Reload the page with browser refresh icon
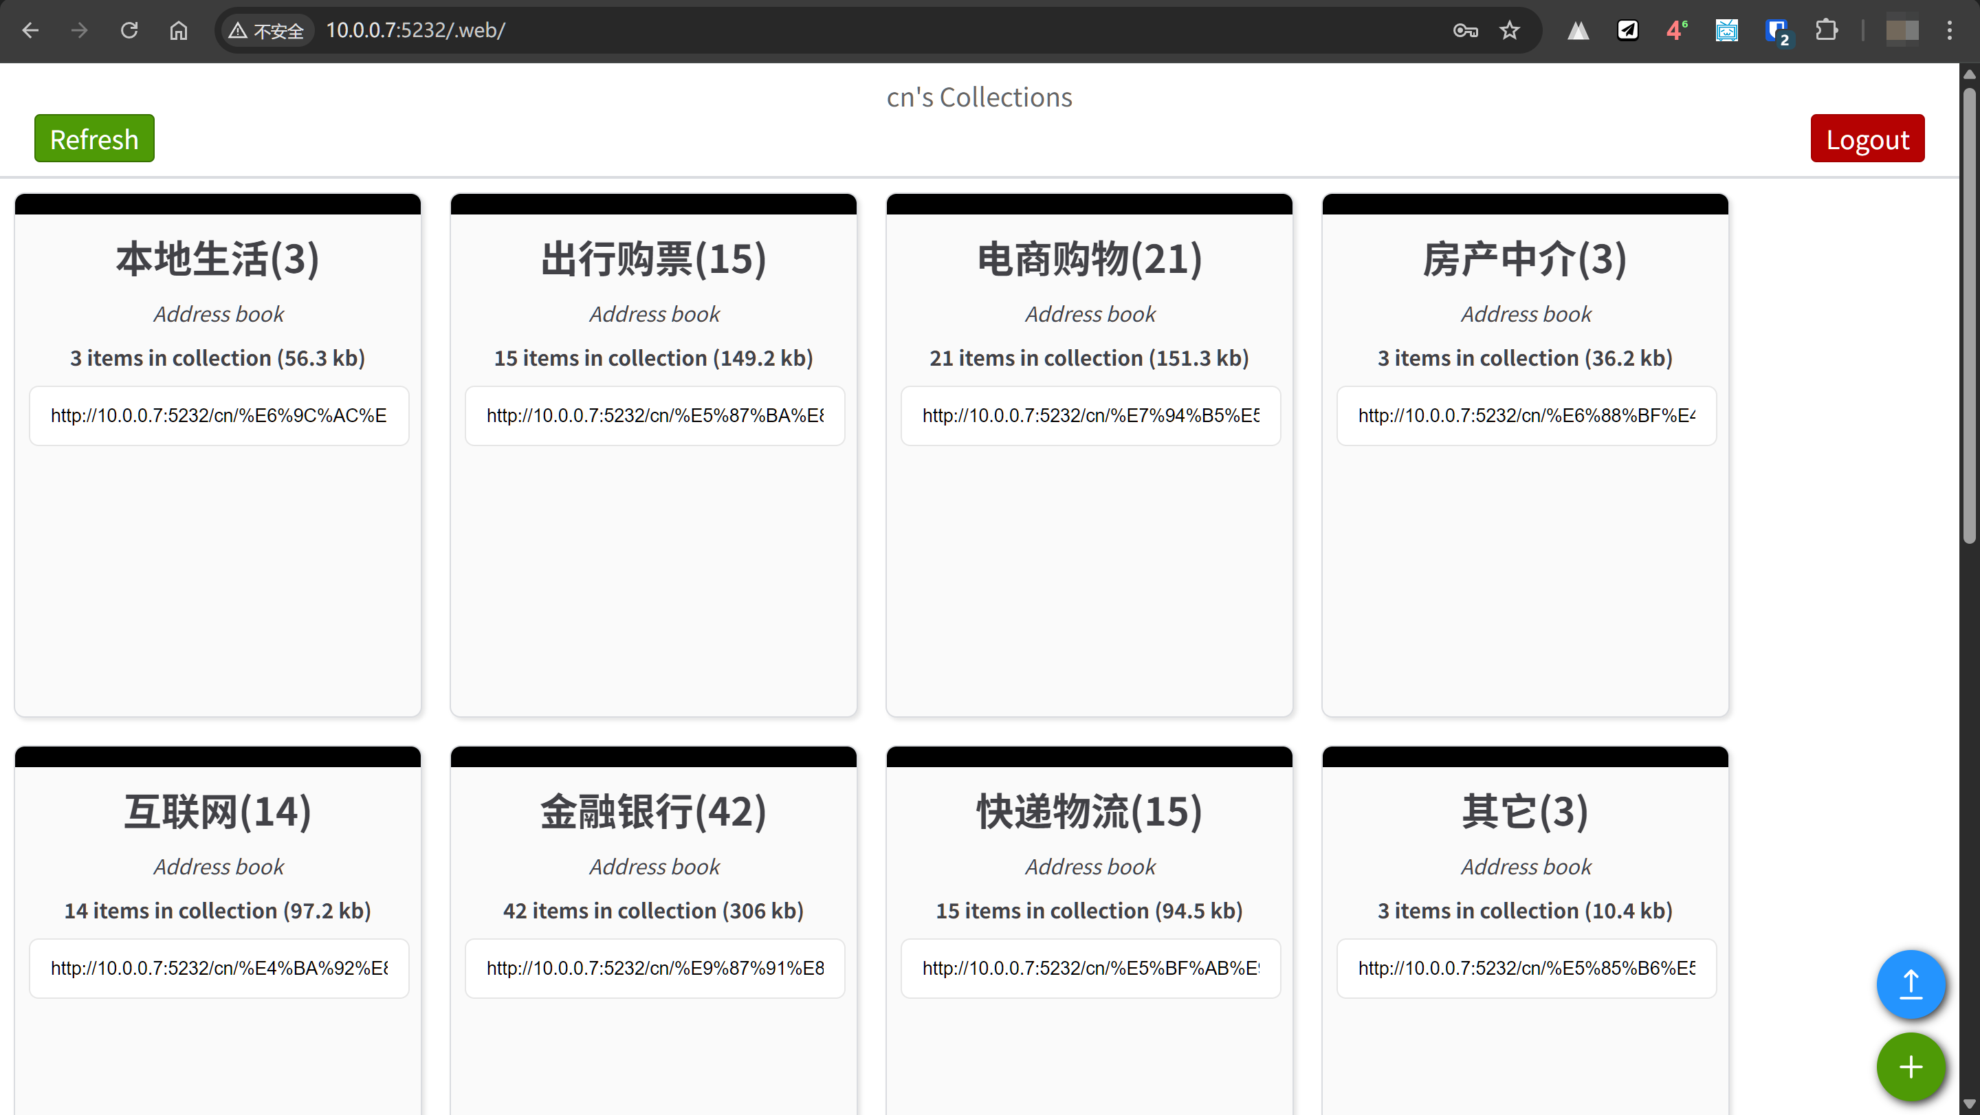Viewport: 1980px width, 1115px height. (x=129, y=30)
